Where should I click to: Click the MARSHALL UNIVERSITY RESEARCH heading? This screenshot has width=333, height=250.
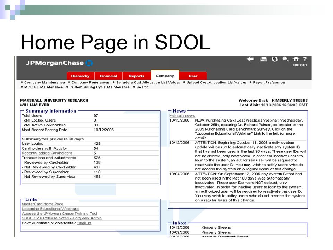pyautogui.click(x=54, y=100)
